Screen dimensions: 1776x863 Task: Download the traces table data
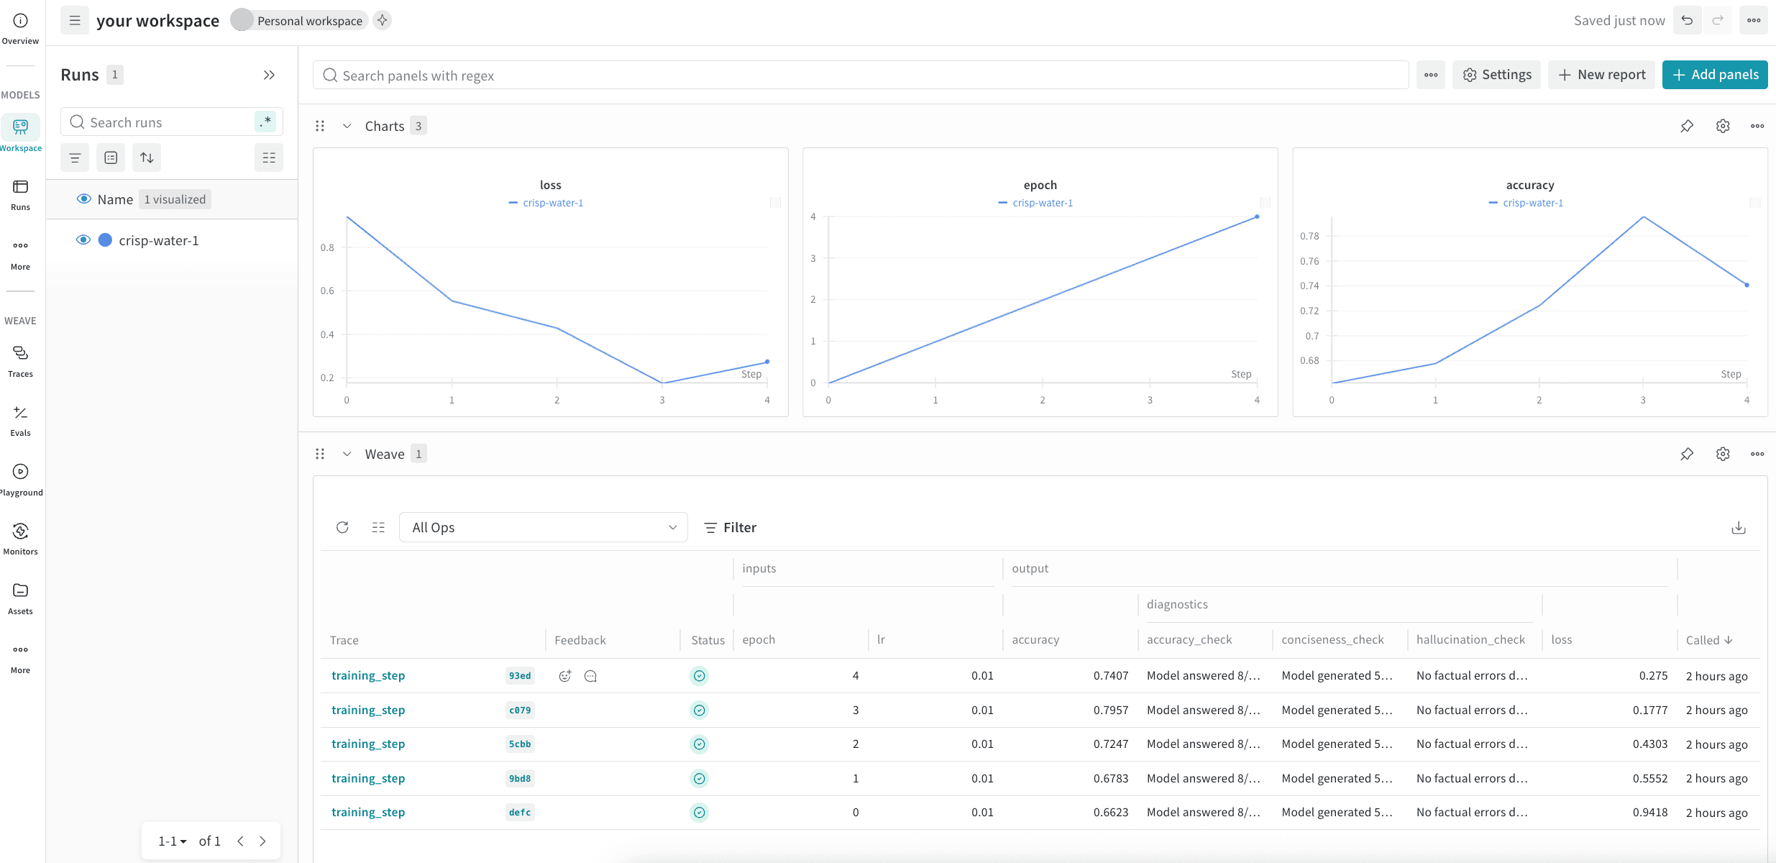(1739, 527)
